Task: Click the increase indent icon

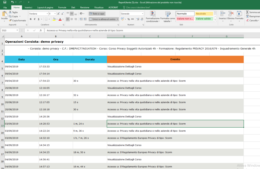Action: (85, 19)
